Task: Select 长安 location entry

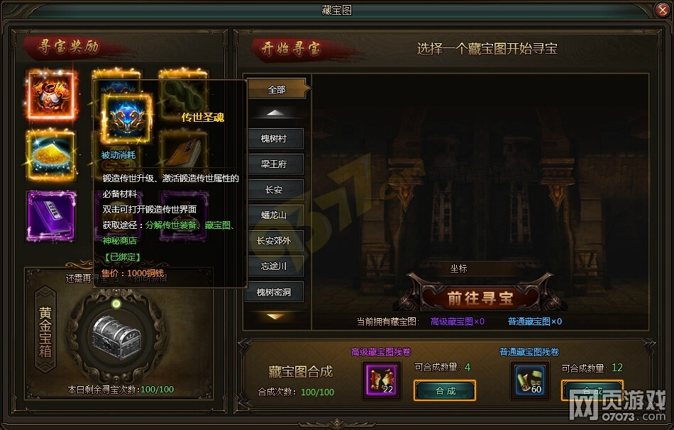Action: (x=275, y=190)
